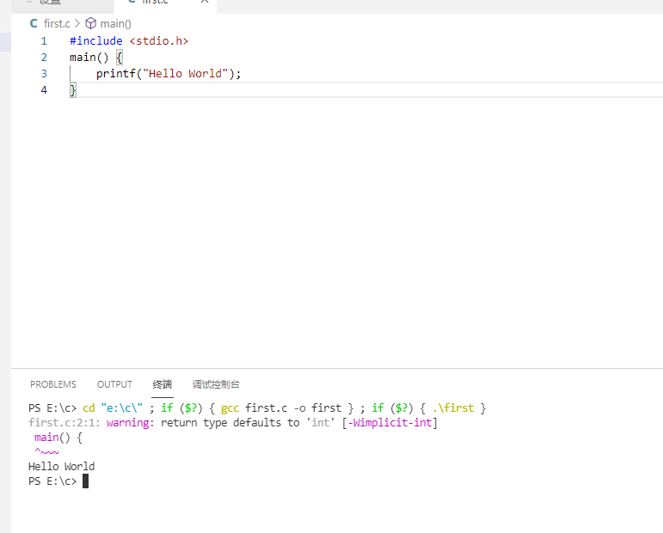The height and width of the screenshot is (533, 663).
Task: Switch to the PROBLEMS panel tab
Action: click(52, 384)
